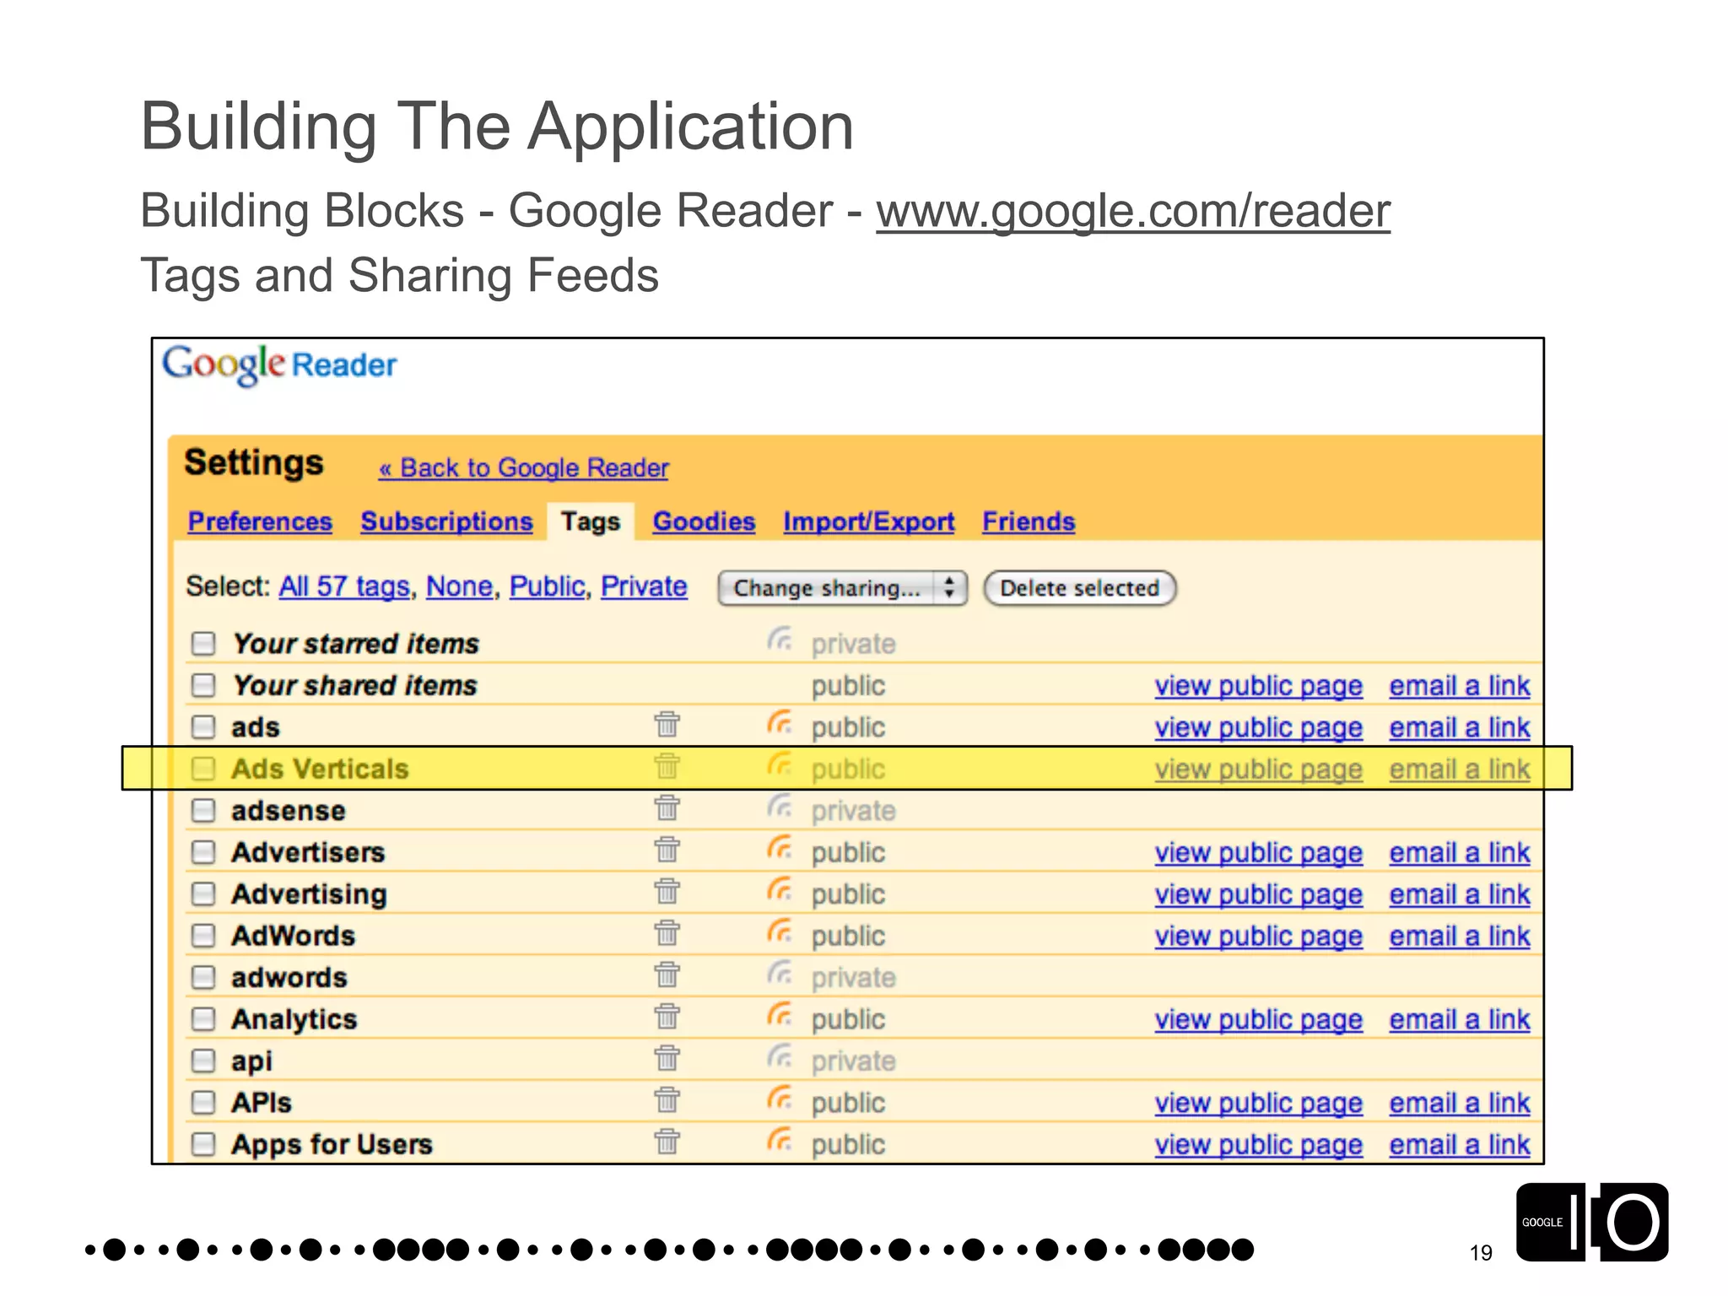Click the feed icon for Apps for Users
This screenshot has width=1728, height=1296.
[780, 1140]
